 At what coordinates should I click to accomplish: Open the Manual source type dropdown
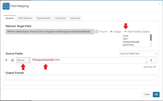point(24,60)
